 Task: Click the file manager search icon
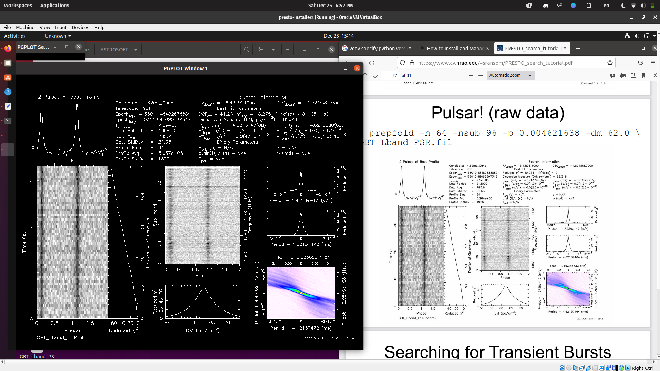[246, 50]
